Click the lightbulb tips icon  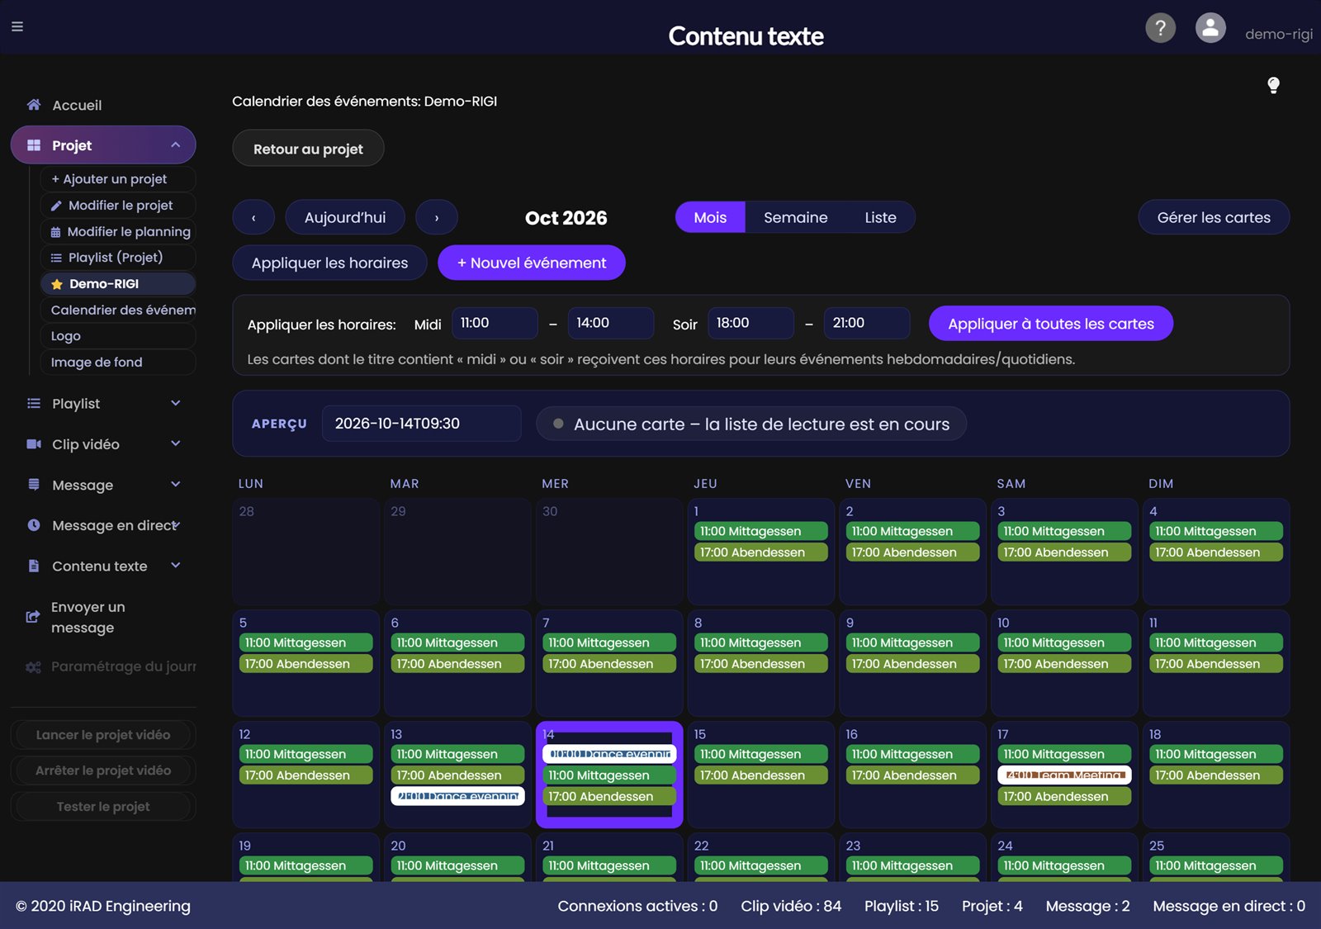coord(1273,85)
